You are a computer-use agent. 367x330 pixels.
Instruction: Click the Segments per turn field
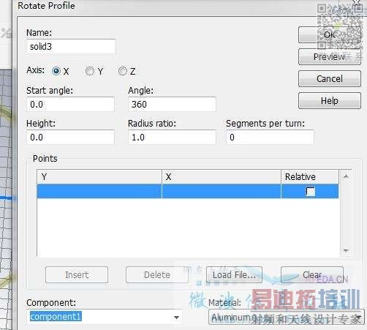(x=270, y=138)
